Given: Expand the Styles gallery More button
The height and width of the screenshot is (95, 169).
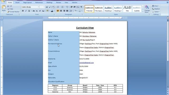Looking at the screenshot, I should click(x=143, y=11).
